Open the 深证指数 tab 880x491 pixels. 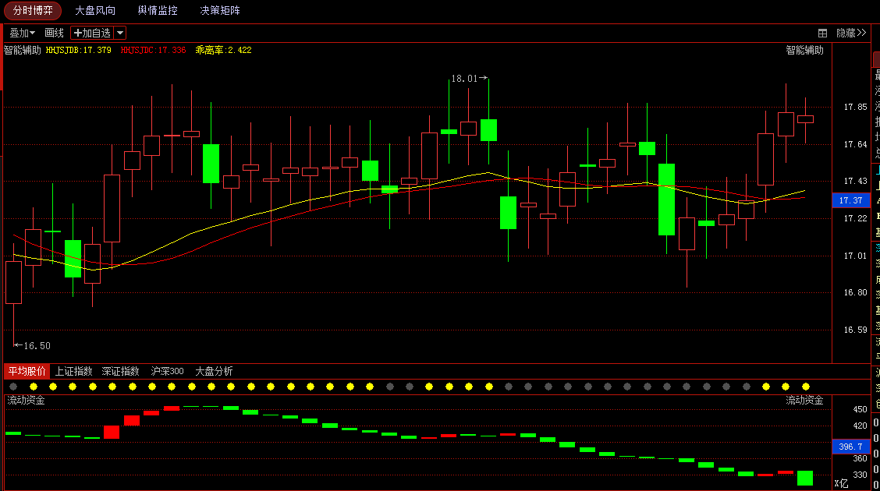coord(121,371)
